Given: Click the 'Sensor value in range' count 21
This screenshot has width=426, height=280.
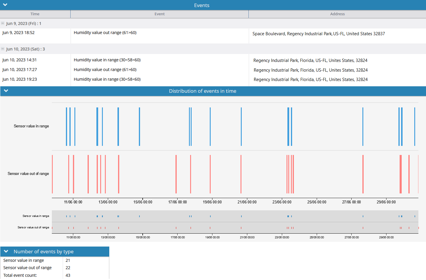Looking at the screenshot, I should click(68, 260).
